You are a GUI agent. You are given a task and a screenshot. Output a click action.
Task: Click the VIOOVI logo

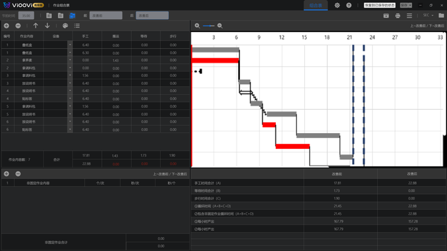tap(23, 5)
